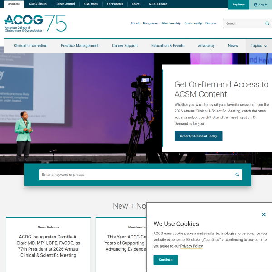
Task: Go to Green Journal site
Action: [x=66, y=4]
